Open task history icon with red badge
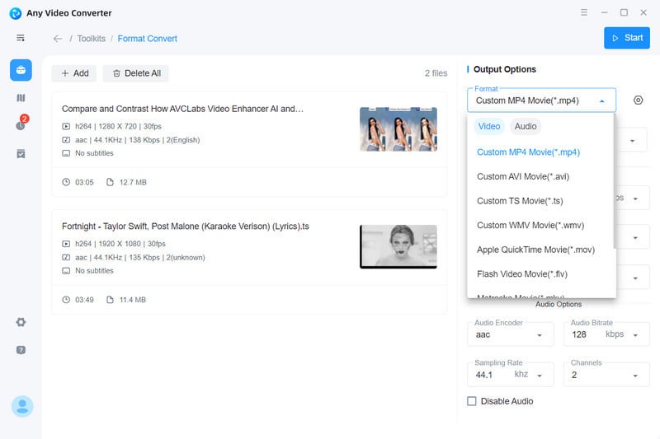 [x=21, y=124]
